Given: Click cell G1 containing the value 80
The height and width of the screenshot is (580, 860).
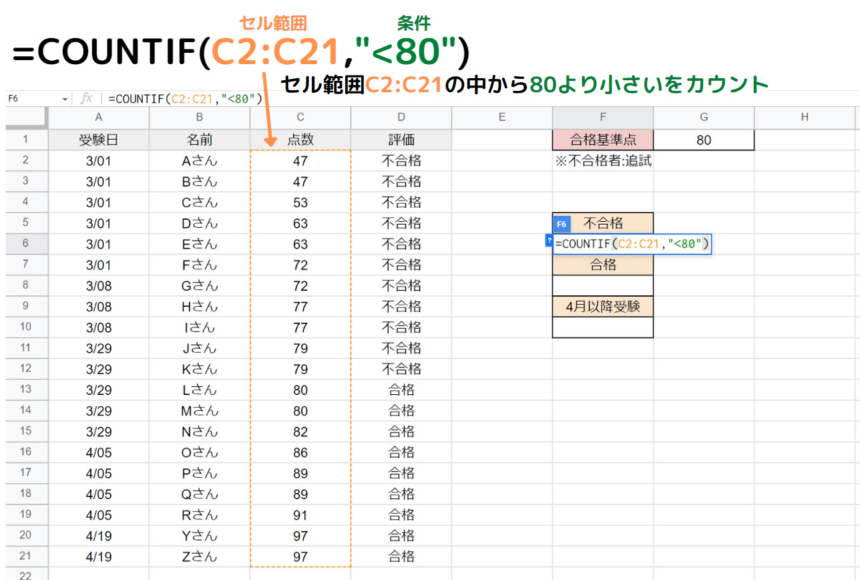Looking at the screenshot, I should pyautogui.click(x=704, y=139).
